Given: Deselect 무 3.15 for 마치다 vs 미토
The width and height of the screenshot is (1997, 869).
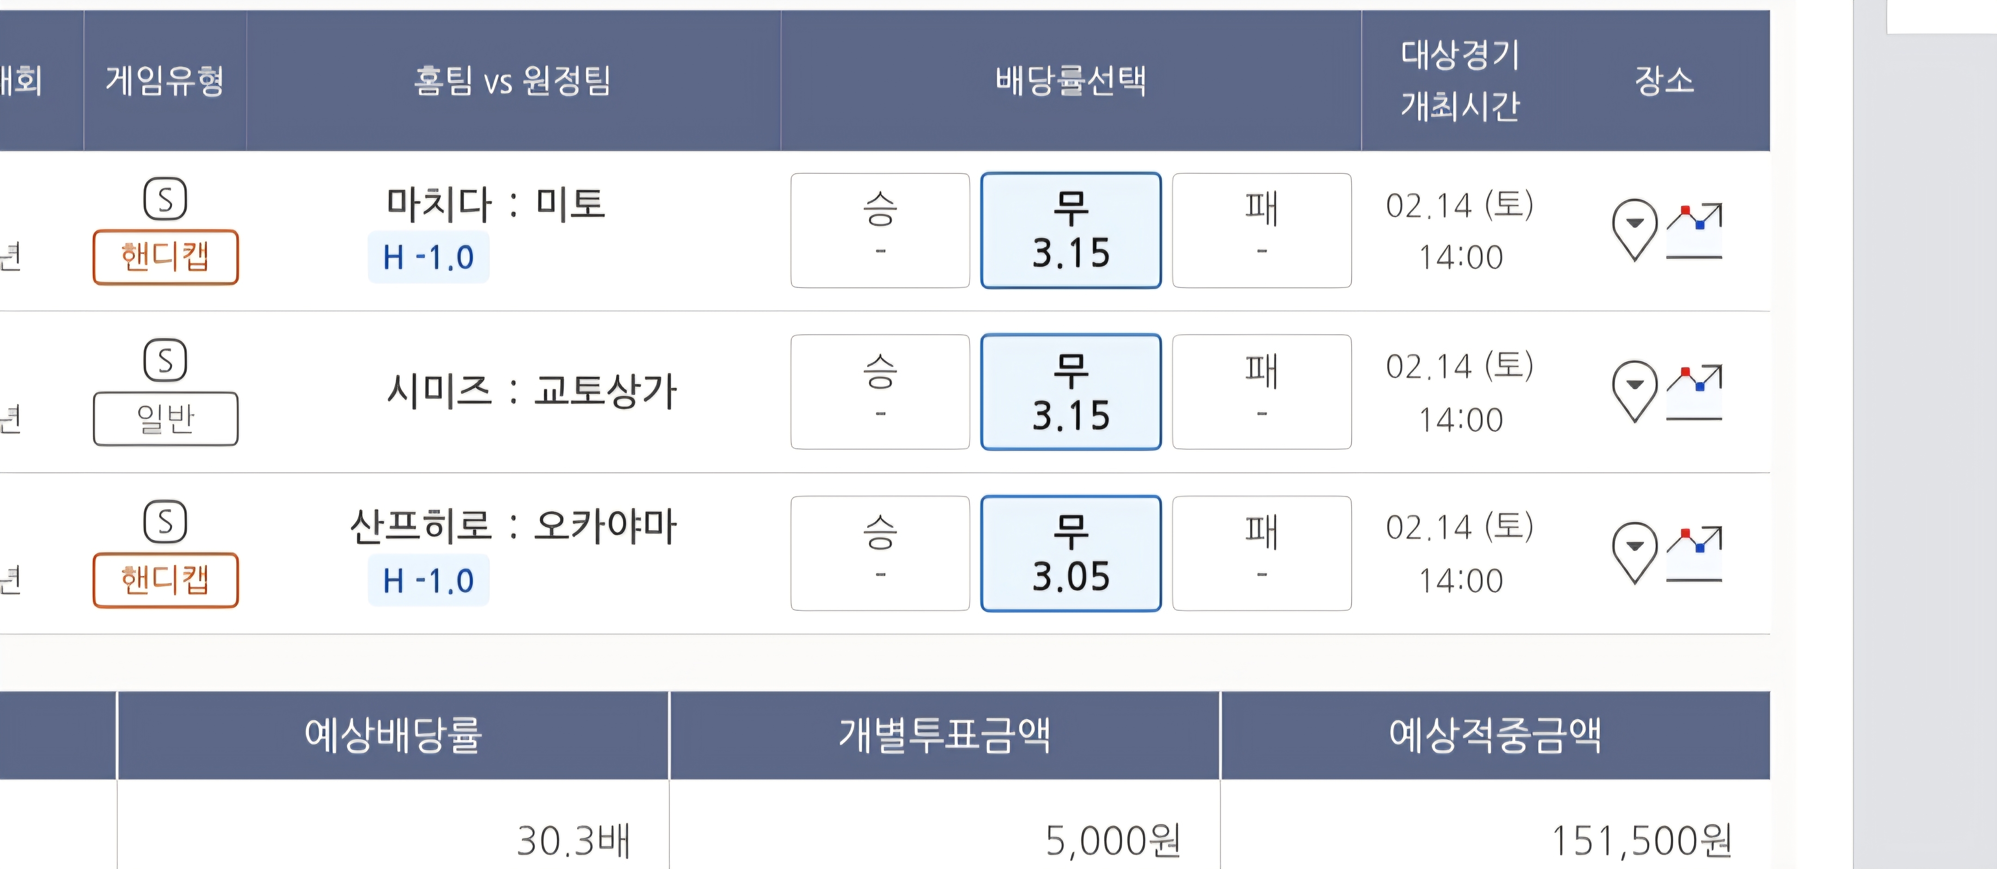Looking at the screenshot, I should point(1071,230).
